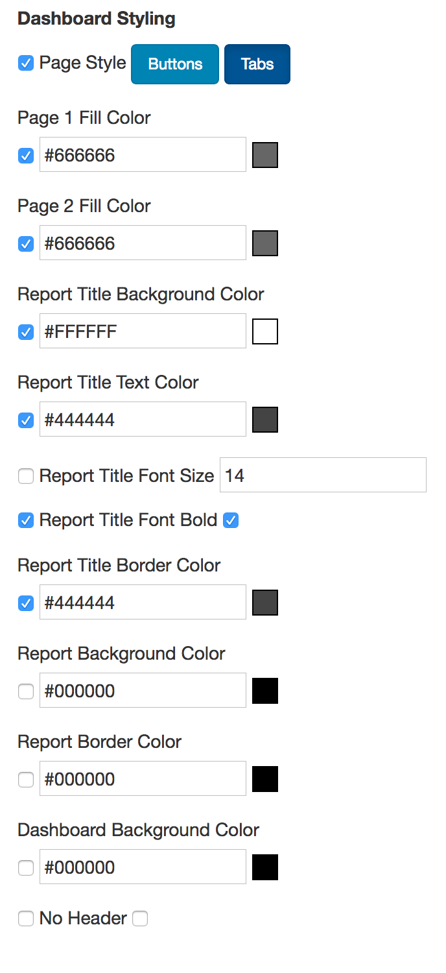Check the Dashboard Background Color option
Screen dimensions: 446x973
(x=25, y=867)
